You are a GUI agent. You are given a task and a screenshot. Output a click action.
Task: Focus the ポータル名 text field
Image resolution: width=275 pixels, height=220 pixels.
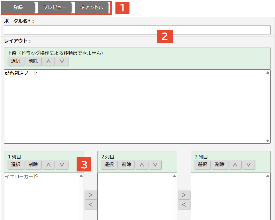137,30
